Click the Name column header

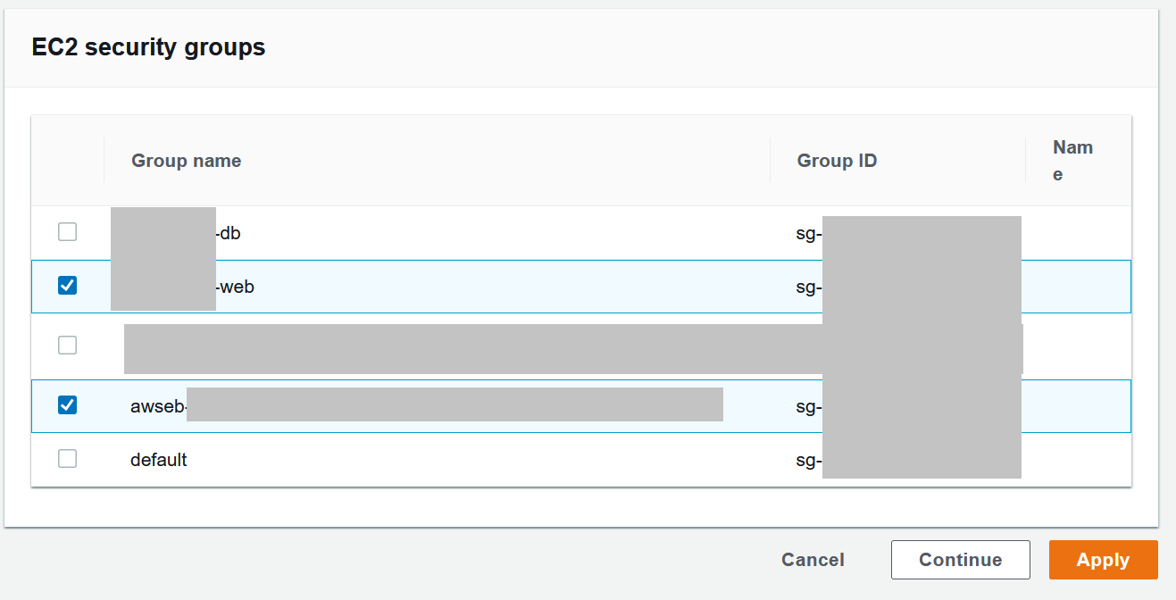[x=1072, y=161]
